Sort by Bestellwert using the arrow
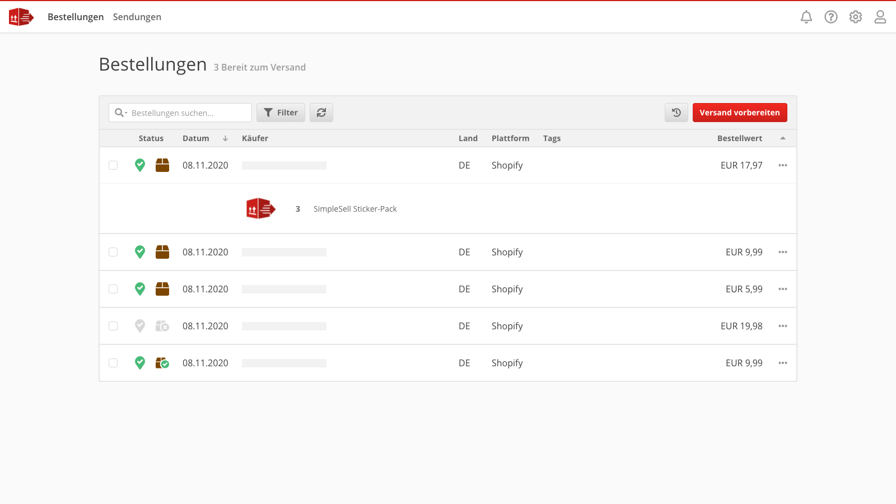 pos(783,138)
